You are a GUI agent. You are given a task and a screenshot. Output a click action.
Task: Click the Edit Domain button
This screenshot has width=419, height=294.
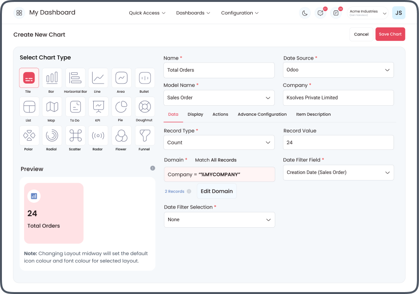[x=217, y=191]
